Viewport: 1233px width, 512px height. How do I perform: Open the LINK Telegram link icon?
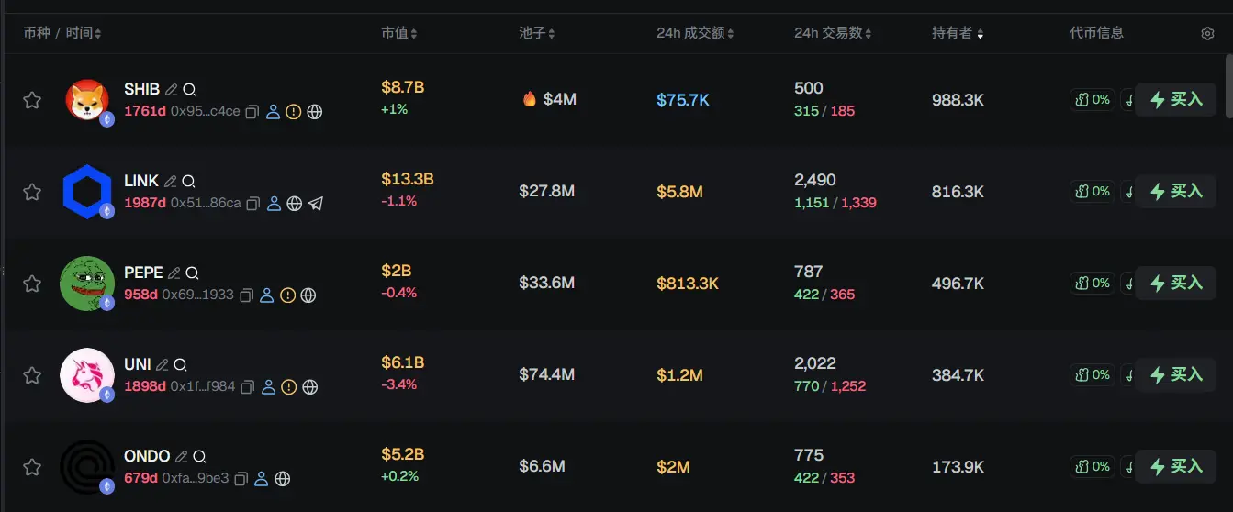click(x=316, y=204)
